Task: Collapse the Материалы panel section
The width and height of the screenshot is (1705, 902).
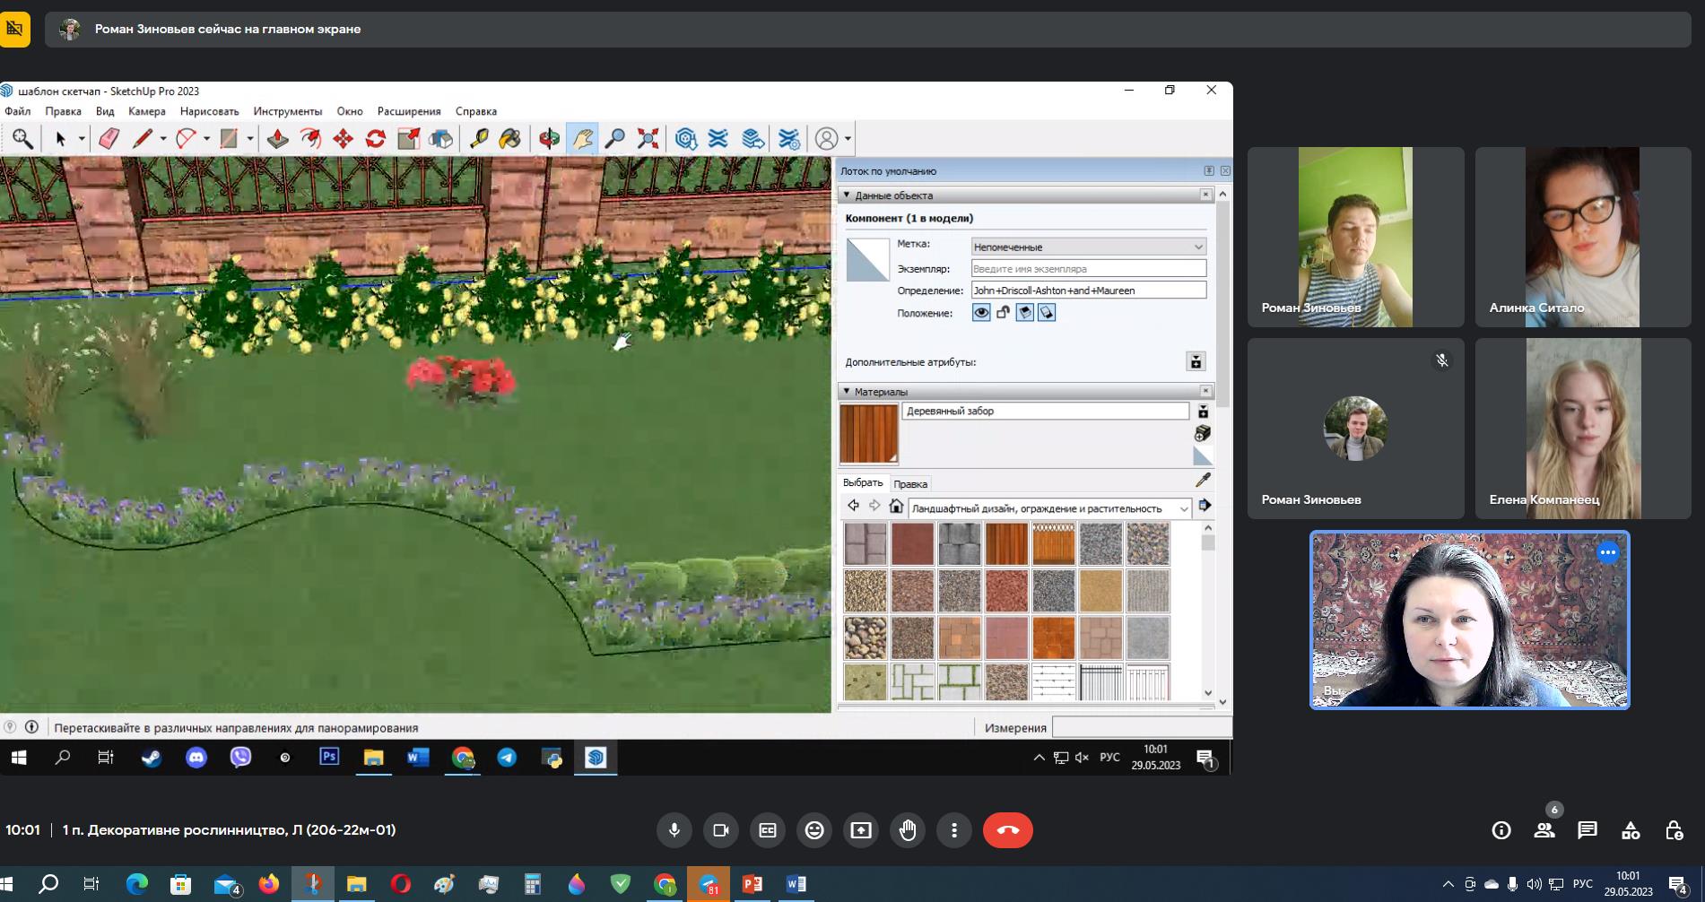Action: [847, 392]
